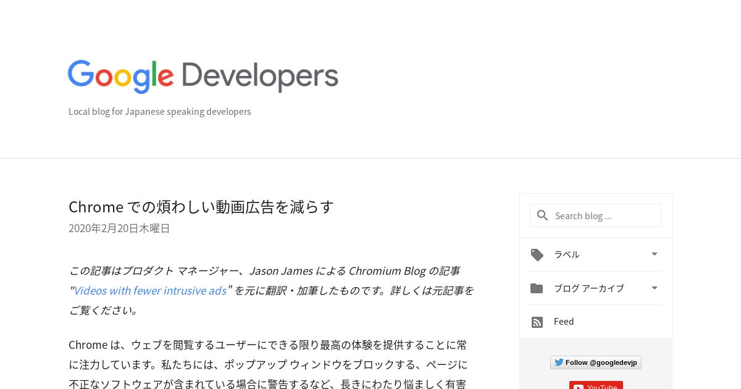This screenshot has width=741, height=389.
Task: Follow @googledevjp on Twitter
Action: [x=596, y=362]
